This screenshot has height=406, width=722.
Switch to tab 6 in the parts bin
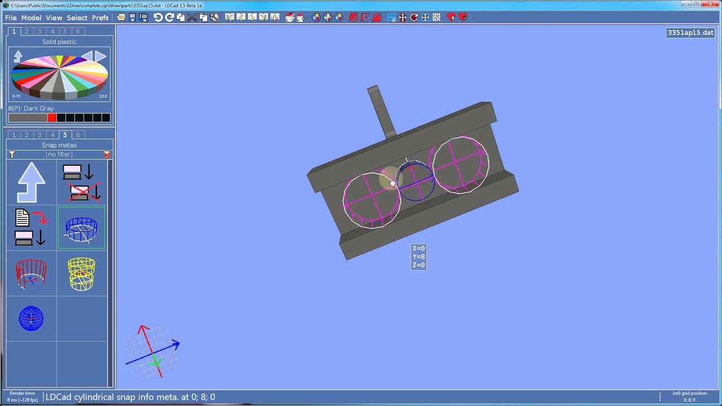[x=78, y=135]
